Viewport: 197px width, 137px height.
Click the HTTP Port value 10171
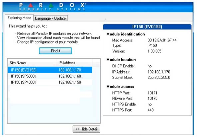152,93
